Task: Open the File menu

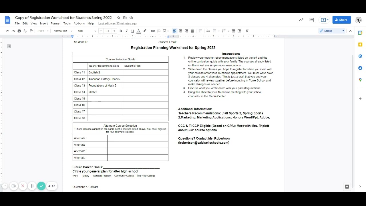Action: (x=17, y=23)
